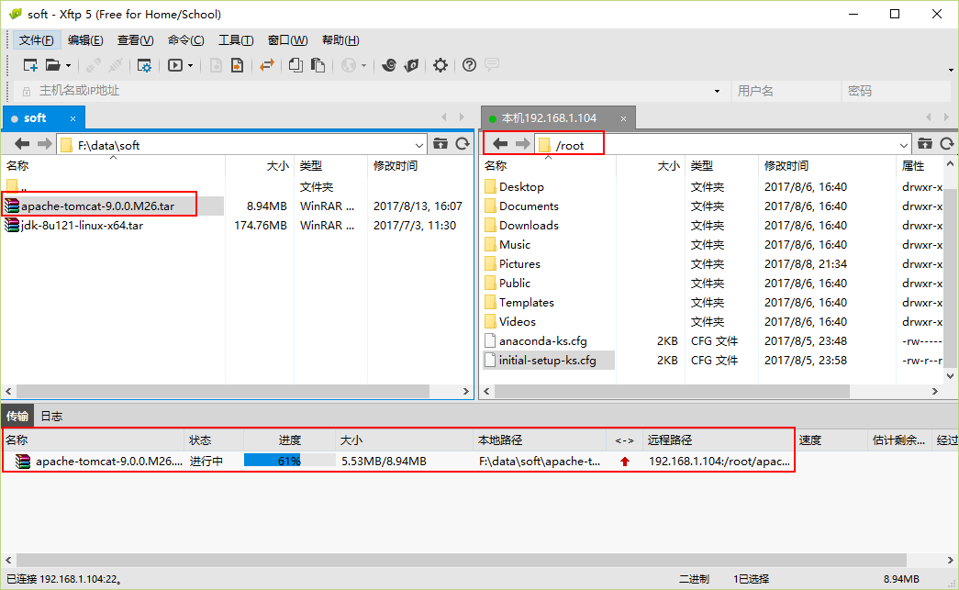
Task: Open the 工具(T) menu
Action: 236,40
